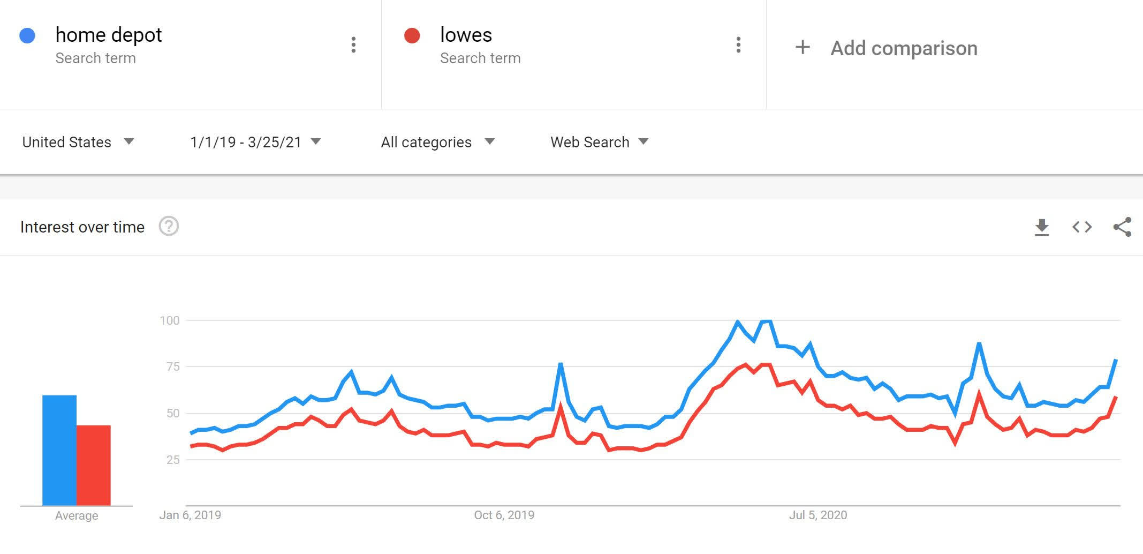Click the red lowes color dot

pyautogui.click(x=412, y=36)
